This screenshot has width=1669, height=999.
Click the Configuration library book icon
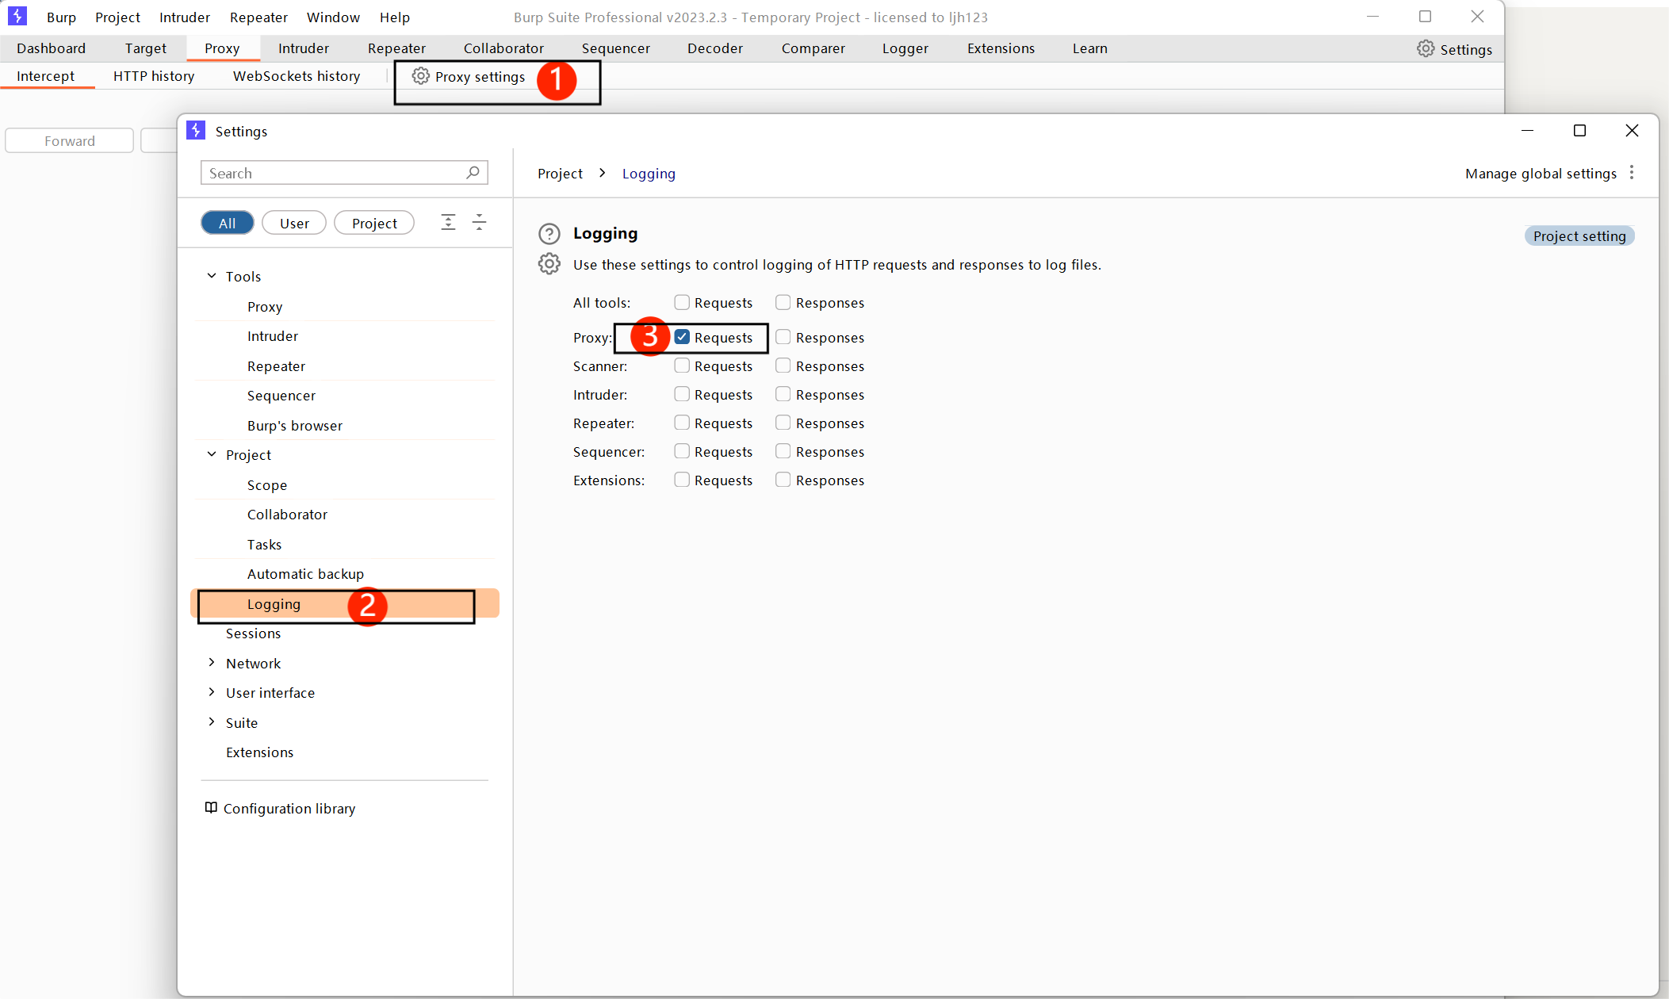click(x=211, y=807)
